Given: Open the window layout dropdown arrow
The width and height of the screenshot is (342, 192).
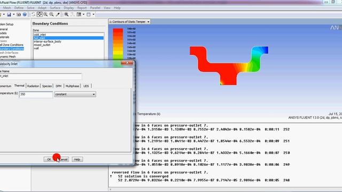Looking at the screenshot, I should tap(83, 14).
